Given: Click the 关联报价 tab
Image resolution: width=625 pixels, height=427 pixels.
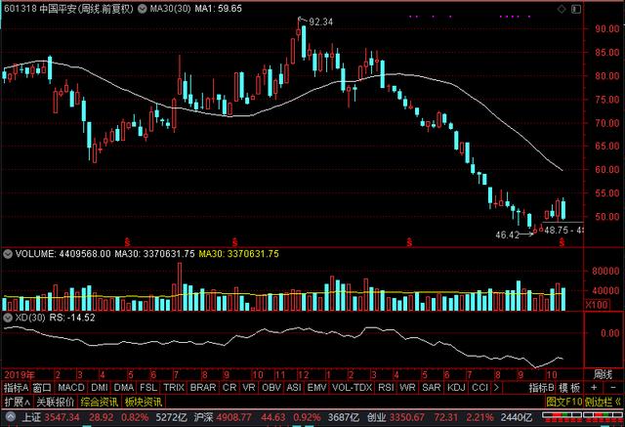Looking at the screenshot, I should pos(55,401).
